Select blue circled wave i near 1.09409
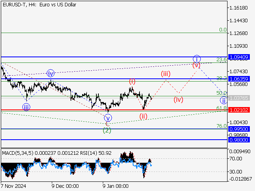The width and height of the screenshot is (255, 191). click(196, 58)
